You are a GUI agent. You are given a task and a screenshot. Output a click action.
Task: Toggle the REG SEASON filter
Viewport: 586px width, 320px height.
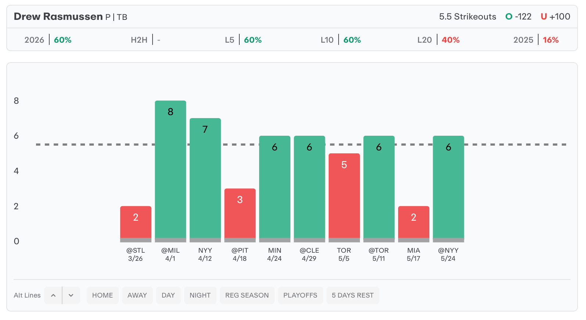click(x=247, y=295)
